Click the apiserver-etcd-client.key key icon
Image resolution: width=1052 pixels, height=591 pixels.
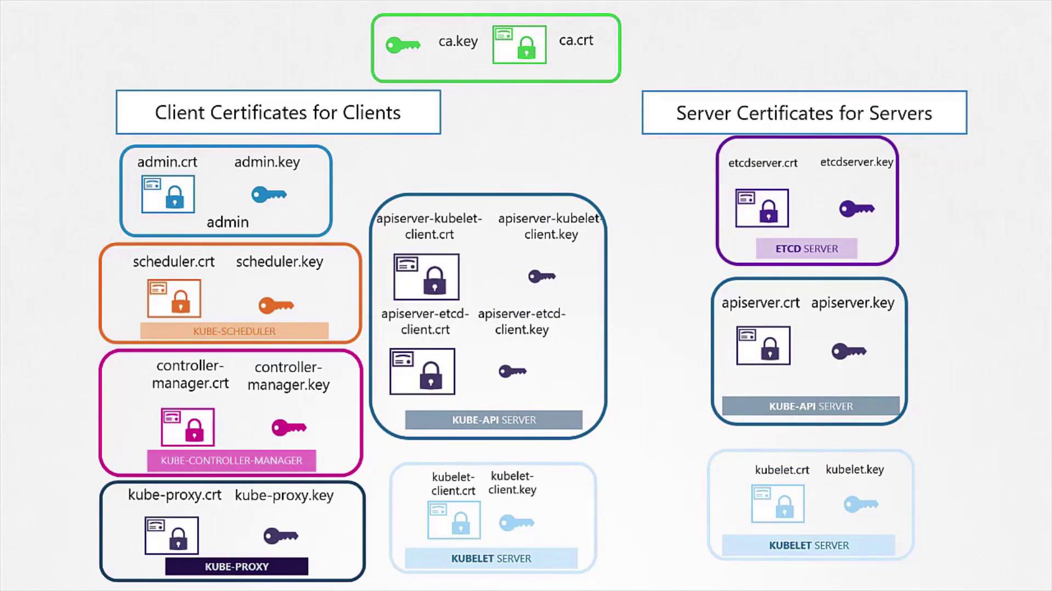coord(512,372)
